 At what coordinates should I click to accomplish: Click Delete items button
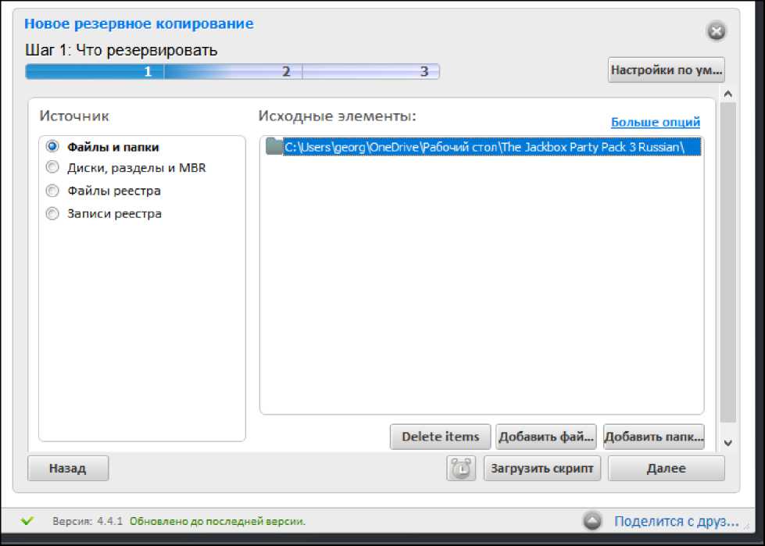click(x=440, y=437)
